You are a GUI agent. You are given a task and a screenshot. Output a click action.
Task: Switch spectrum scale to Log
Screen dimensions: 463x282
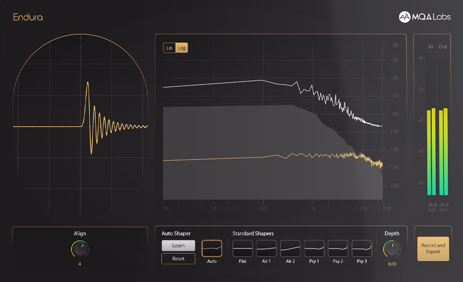click(x=182, y=48)
